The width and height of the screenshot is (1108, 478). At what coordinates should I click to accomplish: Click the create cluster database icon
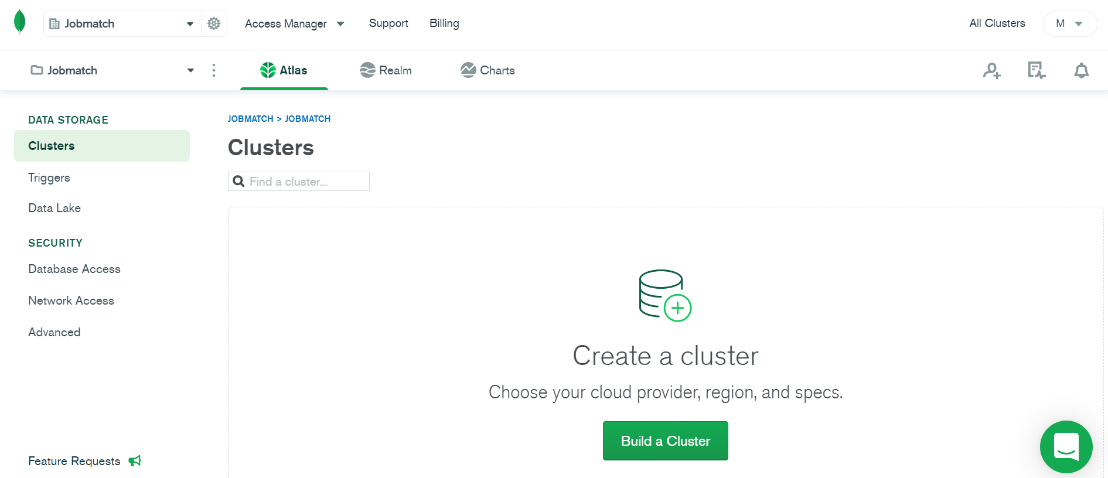665,295
